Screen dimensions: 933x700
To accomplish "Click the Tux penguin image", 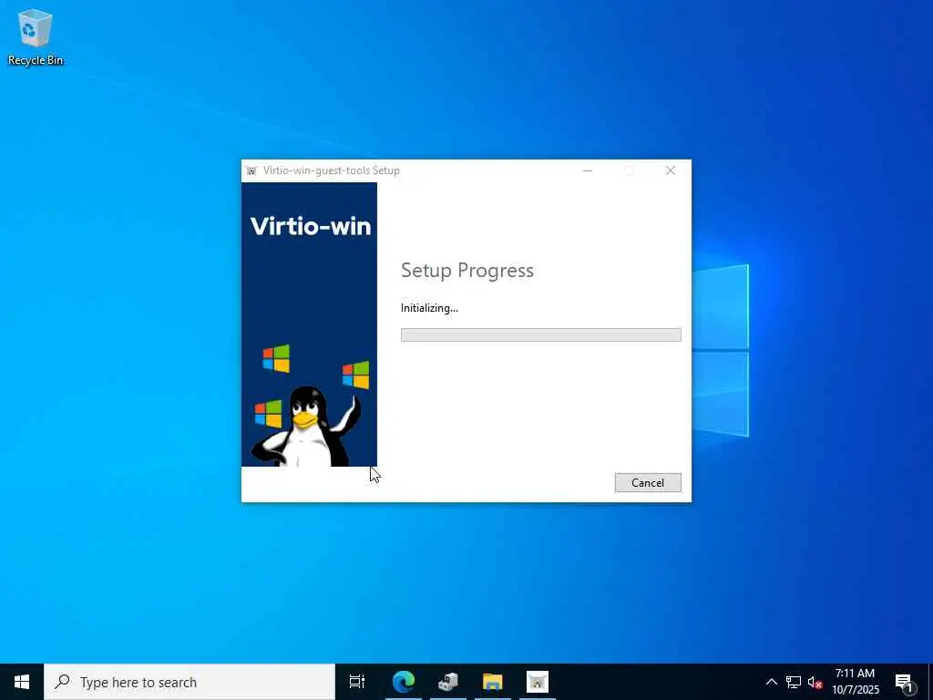I will pyautogui.click(x=305, y=427).
